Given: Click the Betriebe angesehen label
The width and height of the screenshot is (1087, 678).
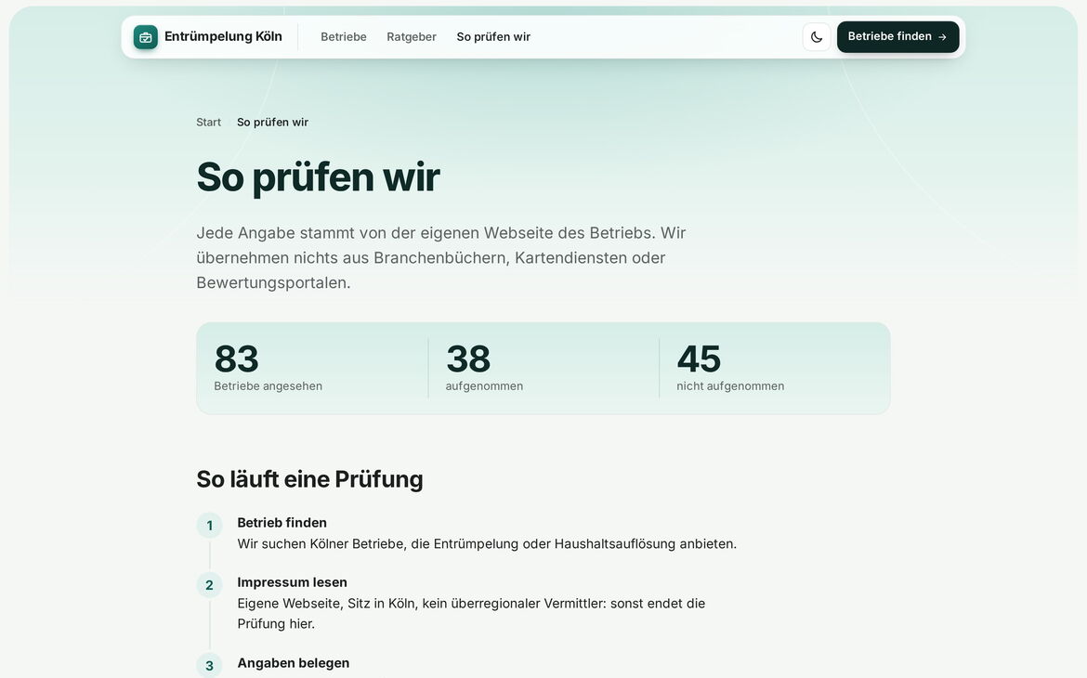Looking at the screenshot, I should tap(268, 386).
